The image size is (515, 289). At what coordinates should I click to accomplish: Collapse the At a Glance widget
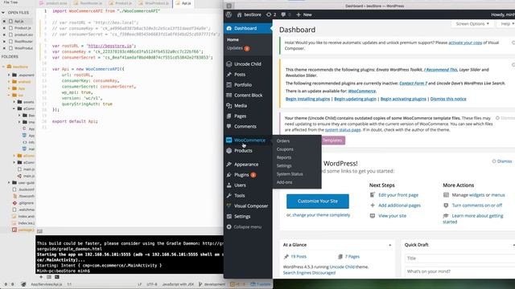point(389,245)
